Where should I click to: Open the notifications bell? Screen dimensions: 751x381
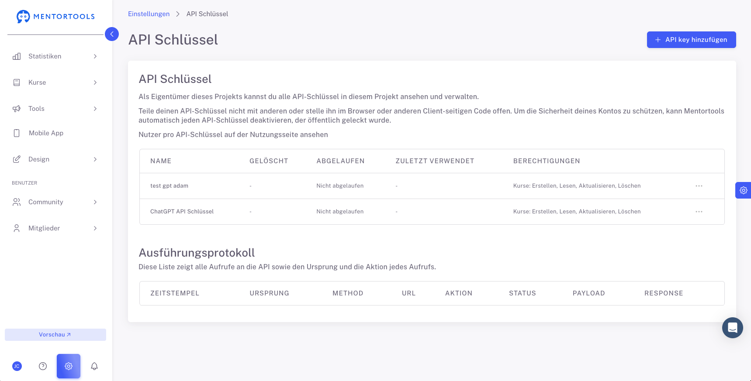coord(94,366)
